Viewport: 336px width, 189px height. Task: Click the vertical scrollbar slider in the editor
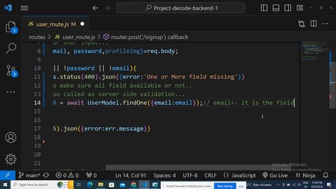click(332, 86)
